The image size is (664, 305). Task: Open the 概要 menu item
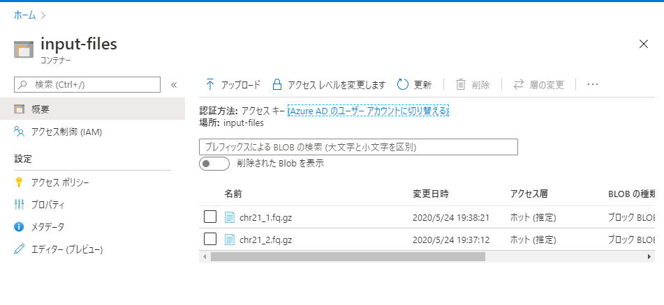(92, 109)
